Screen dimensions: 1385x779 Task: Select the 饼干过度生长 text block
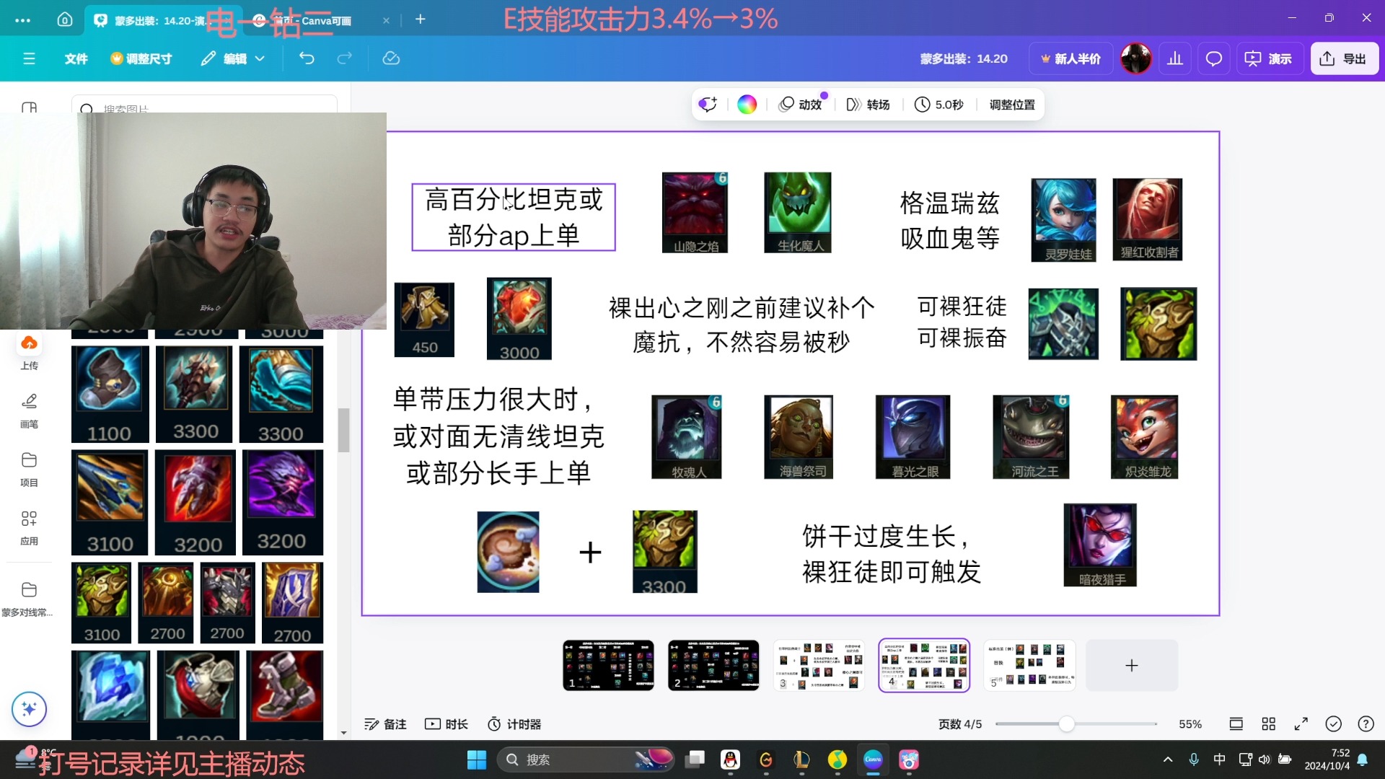point(892,554)
